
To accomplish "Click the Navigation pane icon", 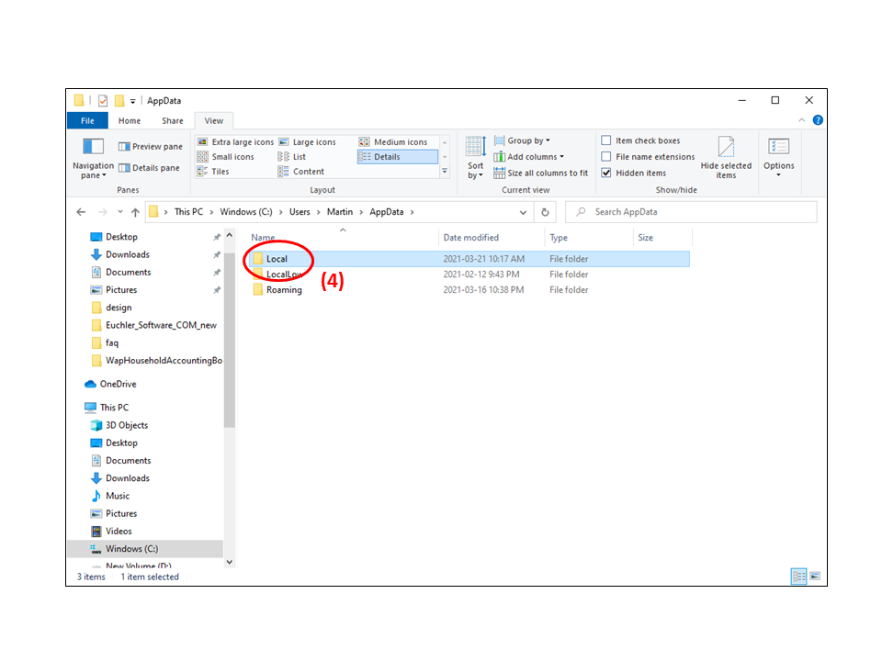I will (x=93, y=148).
